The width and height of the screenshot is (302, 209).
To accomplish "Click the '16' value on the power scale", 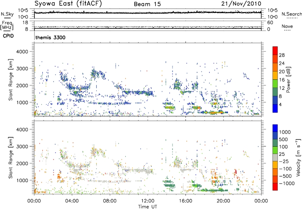I will tap(282, 80).
